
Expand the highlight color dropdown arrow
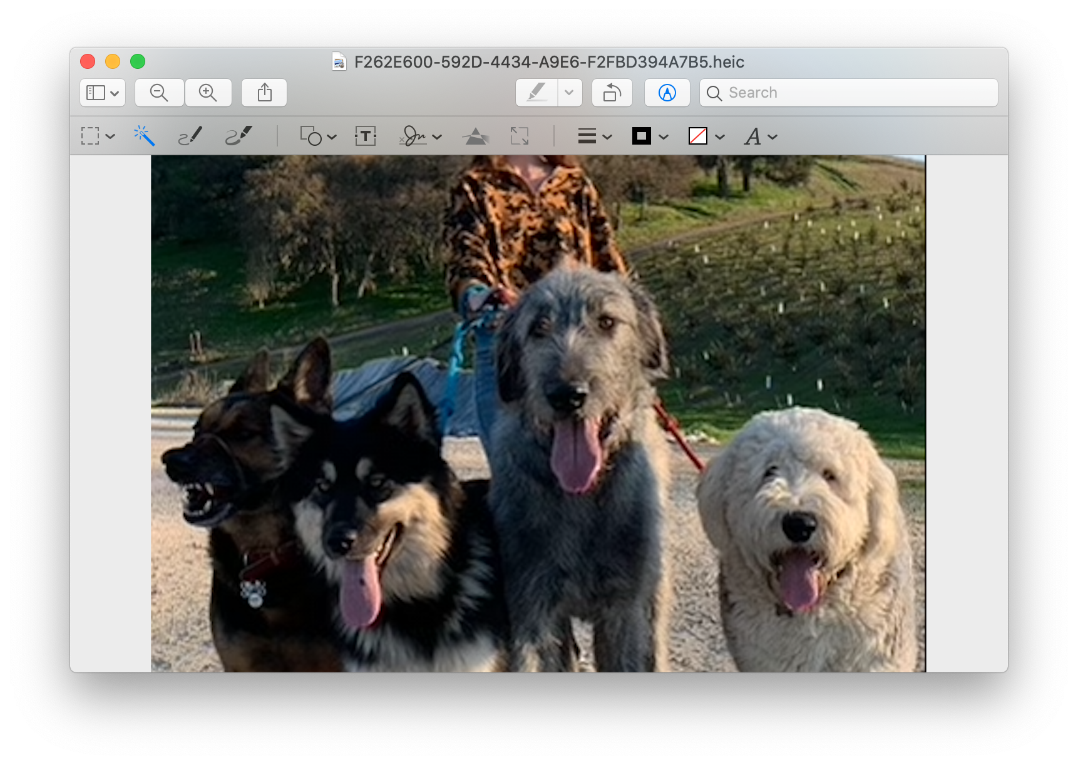[570, 93]
